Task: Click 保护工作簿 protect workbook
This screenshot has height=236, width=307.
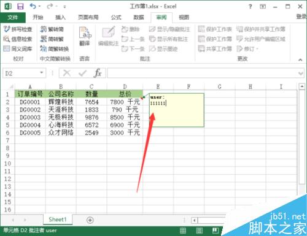Action: 215,39
